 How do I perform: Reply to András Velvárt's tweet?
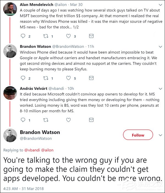coord(23,120)
